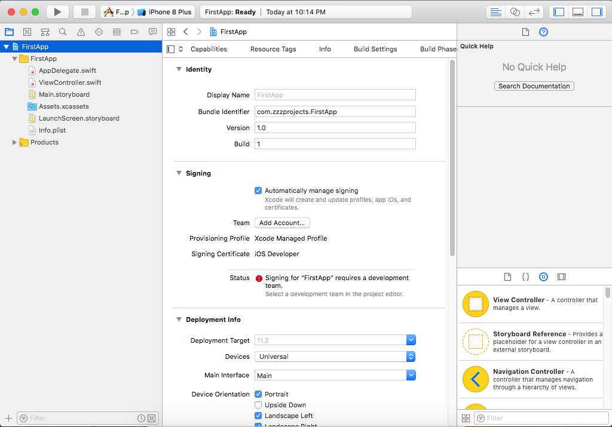Show the media library
This screenshot has width=612, height=427.
tap(561, 277)
